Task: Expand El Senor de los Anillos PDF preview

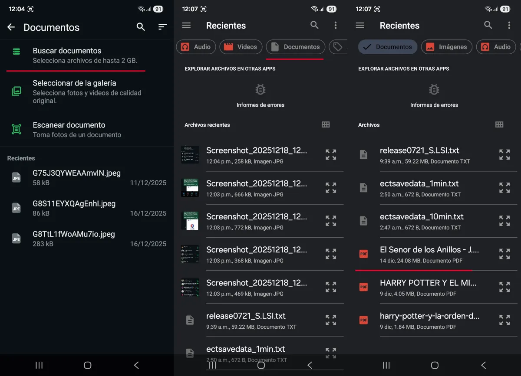Action: point(504,254)
